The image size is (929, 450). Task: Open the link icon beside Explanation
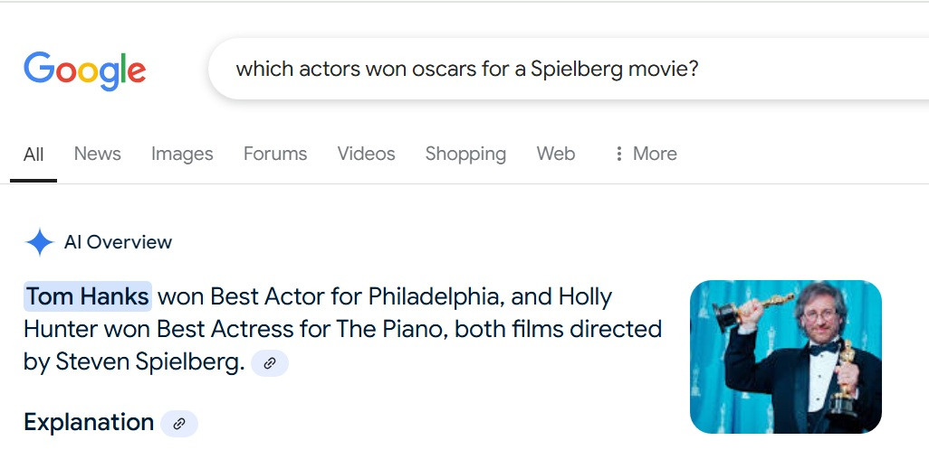pyautogui.click(x=179, y=424)
